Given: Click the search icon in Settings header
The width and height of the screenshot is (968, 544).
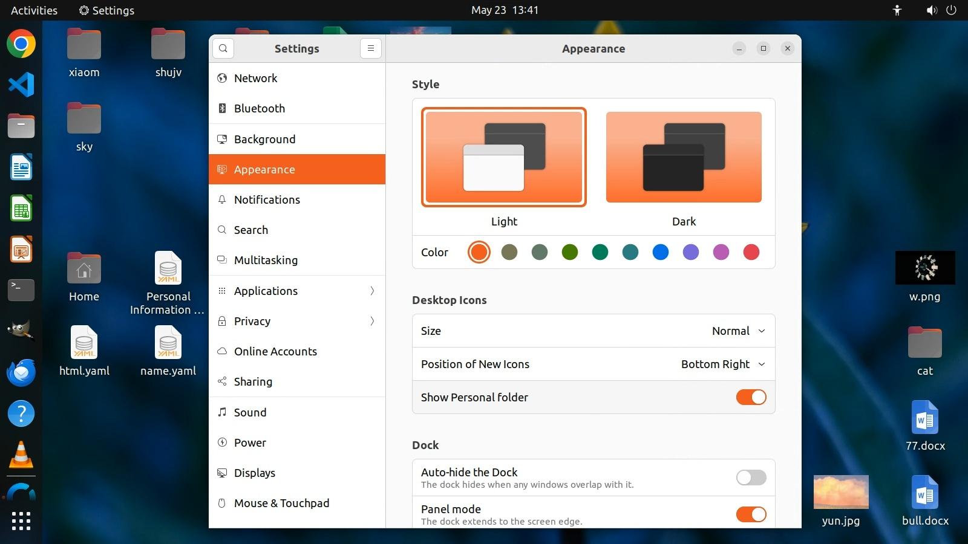Looking at the screenshot, I should [x=223, y=48].
